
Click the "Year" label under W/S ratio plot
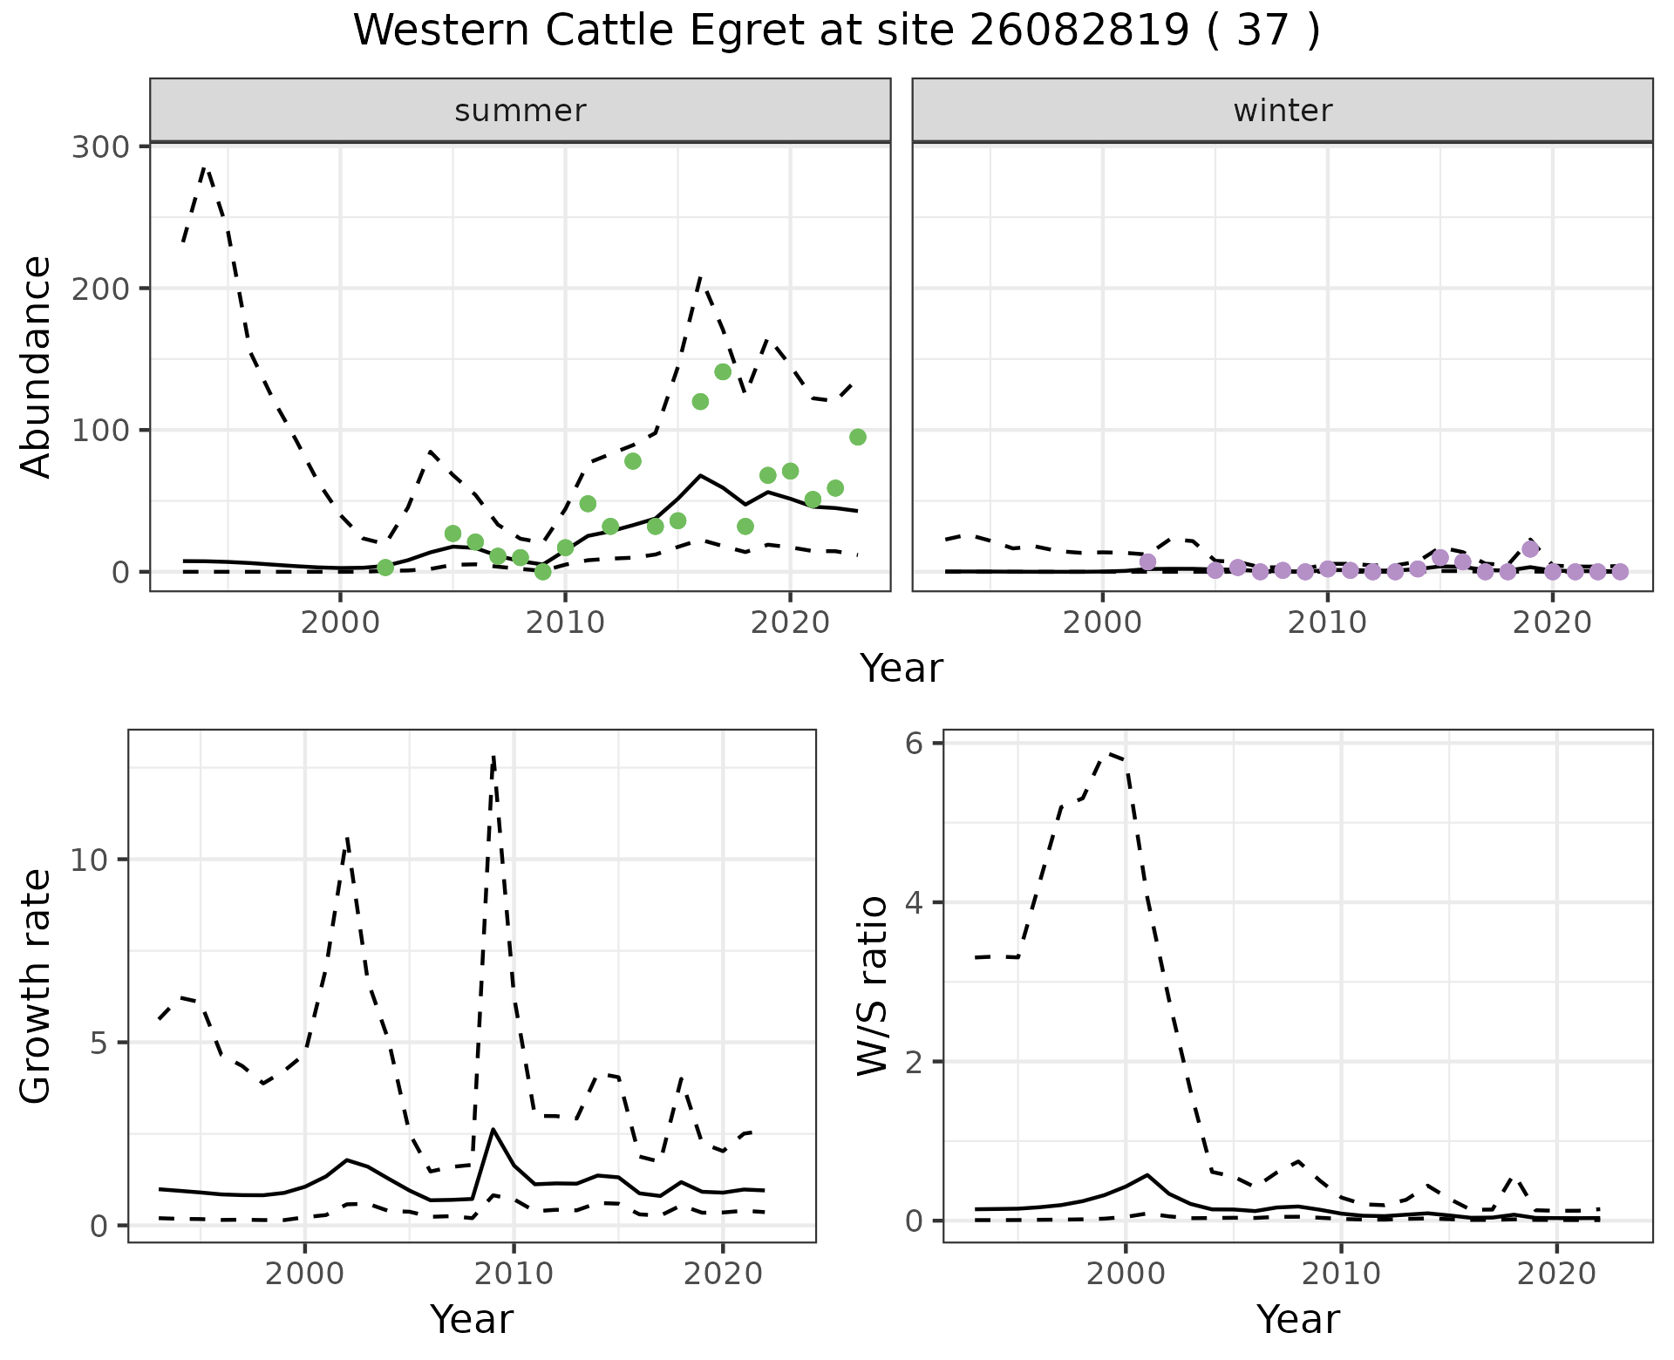click(1297, 1319)
